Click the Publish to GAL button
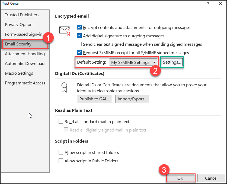 click(94, 99)
